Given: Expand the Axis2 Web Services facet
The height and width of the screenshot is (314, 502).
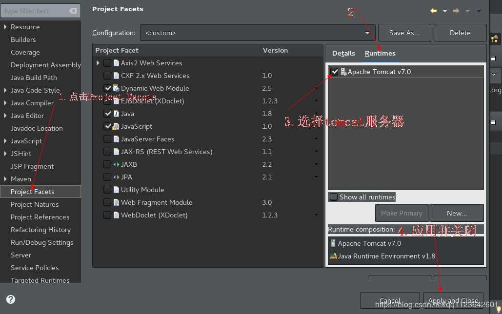Looking at the screenshot, I should pos(98,63).
